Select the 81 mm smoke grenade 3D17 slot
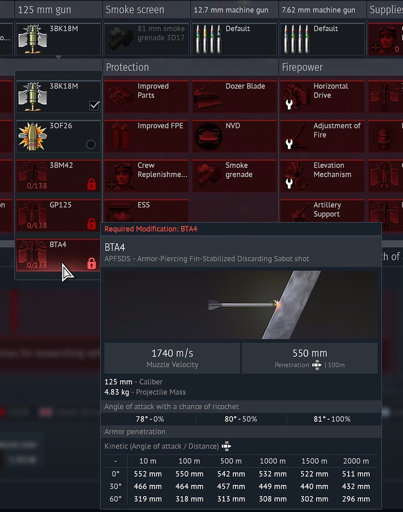 click(146, 39)
